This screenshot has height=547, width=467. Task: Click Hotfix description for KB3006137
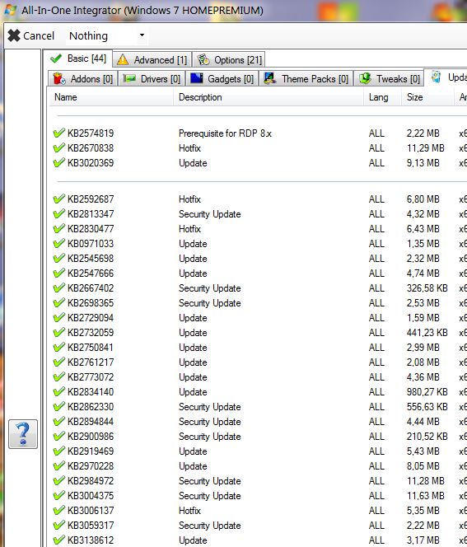click(189, 511)
